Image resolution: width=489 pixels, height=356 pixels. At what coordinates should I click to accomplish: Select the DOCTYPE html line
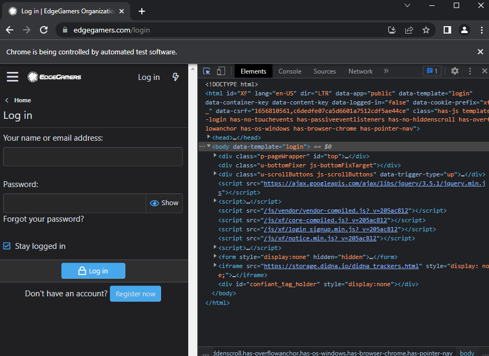[x=232, y=84]
